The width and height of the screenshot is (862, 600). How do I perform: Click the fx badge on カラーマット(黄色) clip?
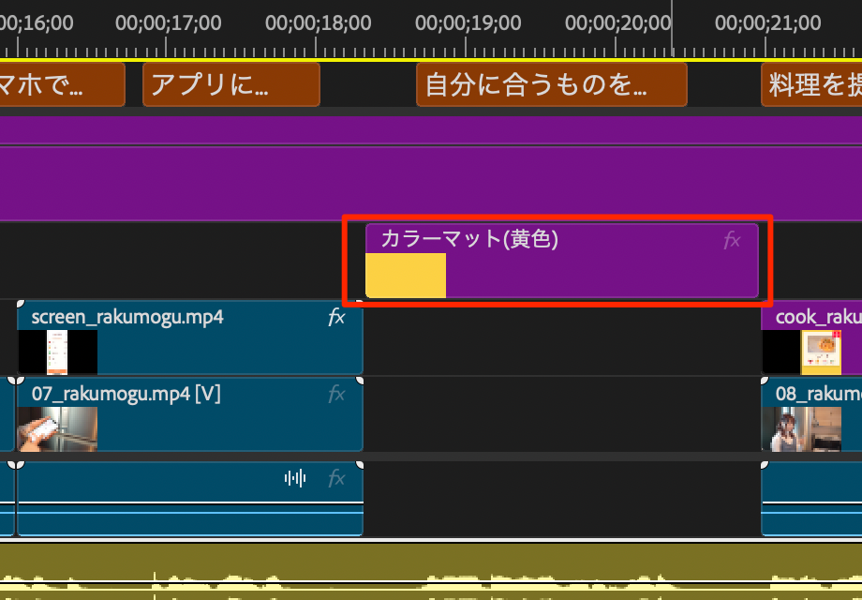pyautogui.click(x=732, y=241)
